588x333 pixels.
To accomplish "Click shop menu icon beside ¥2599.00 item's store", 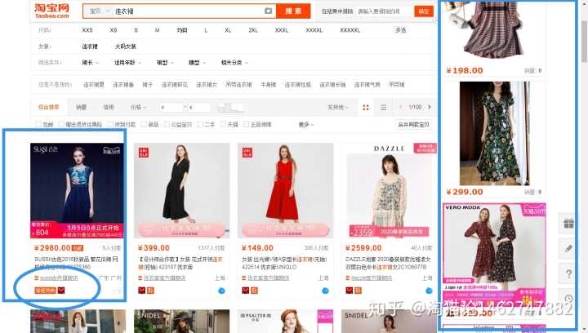I will click(x=348, y=278).
